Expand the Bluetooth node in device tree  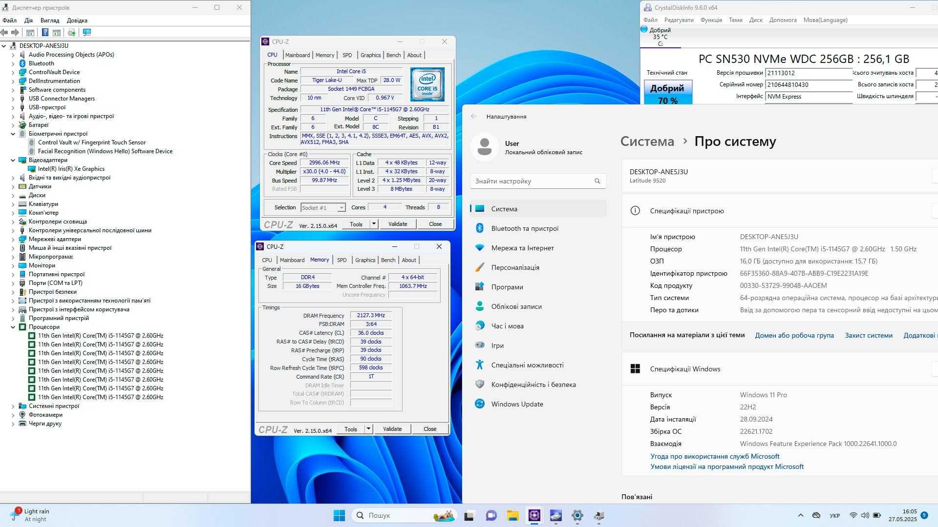point(13,63)
